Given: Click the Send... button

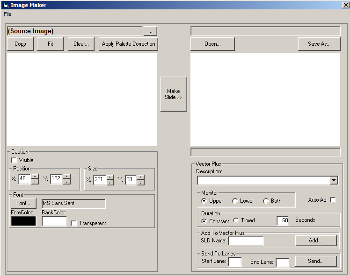Looking at the screenshot, I should click(316, 261).
